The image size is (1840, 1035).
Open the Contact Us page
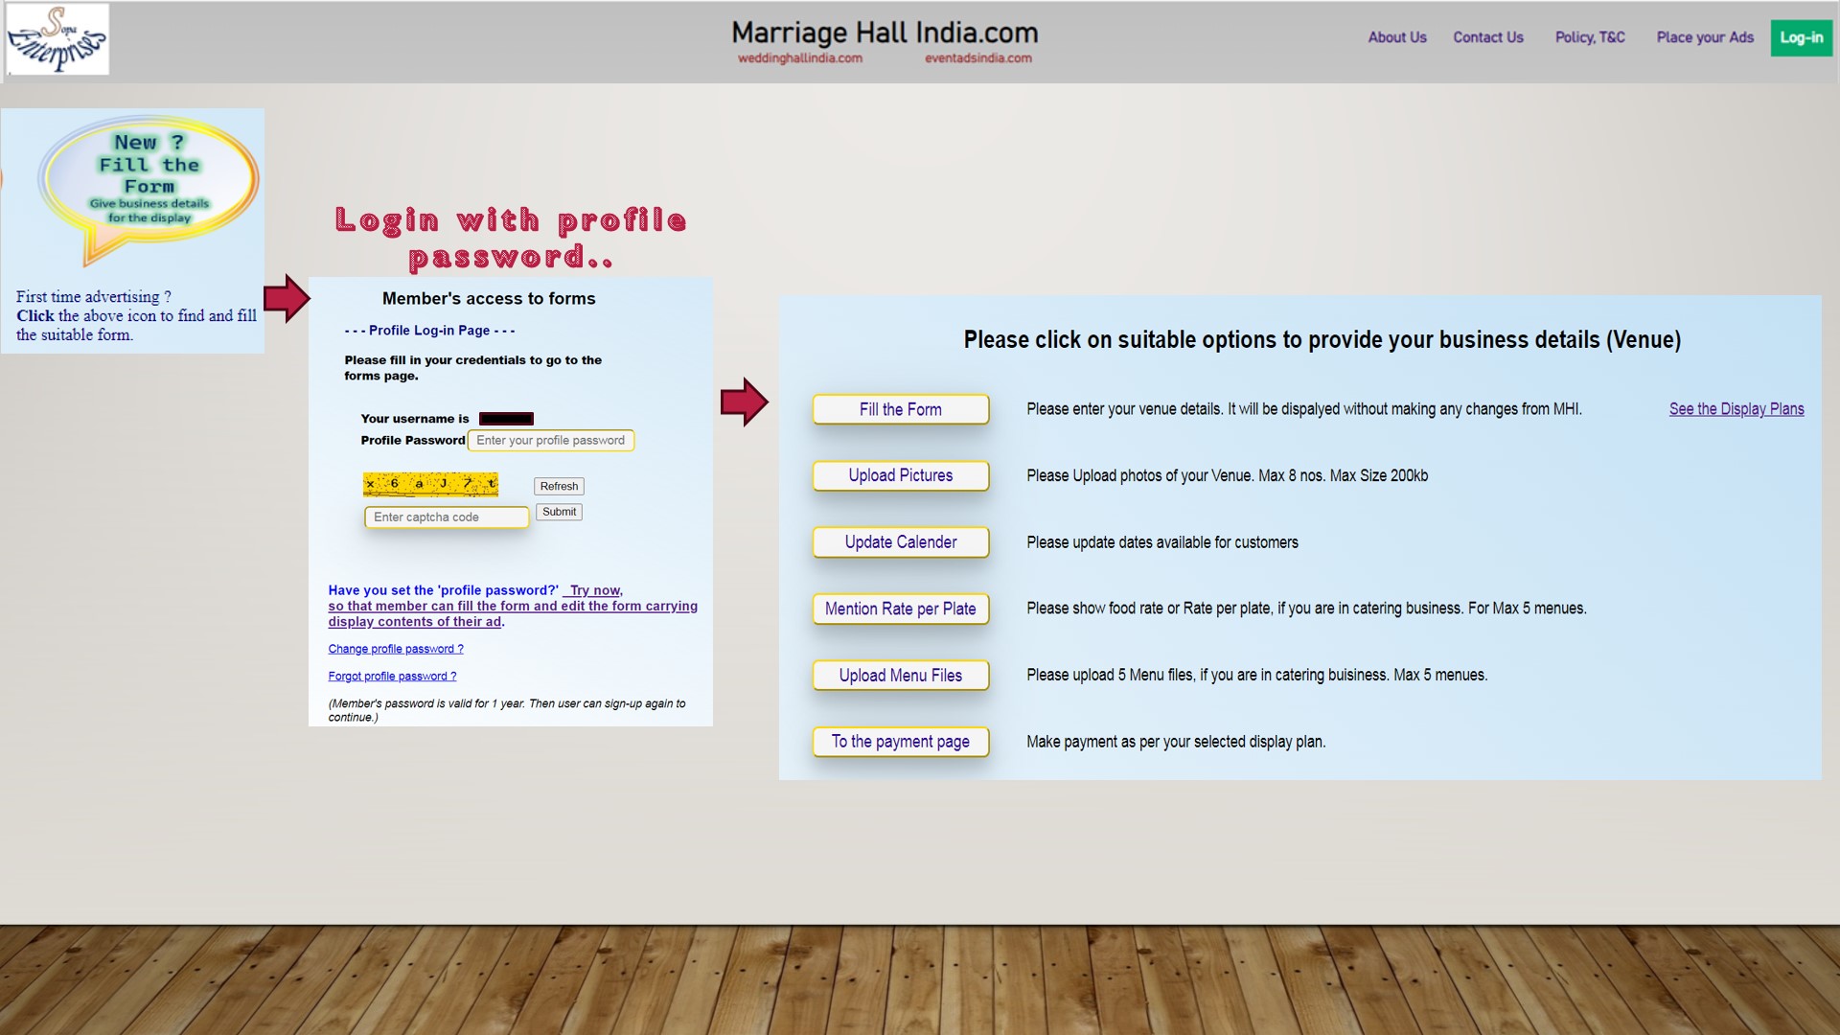pyautogui.click(x=1487, y=37)
